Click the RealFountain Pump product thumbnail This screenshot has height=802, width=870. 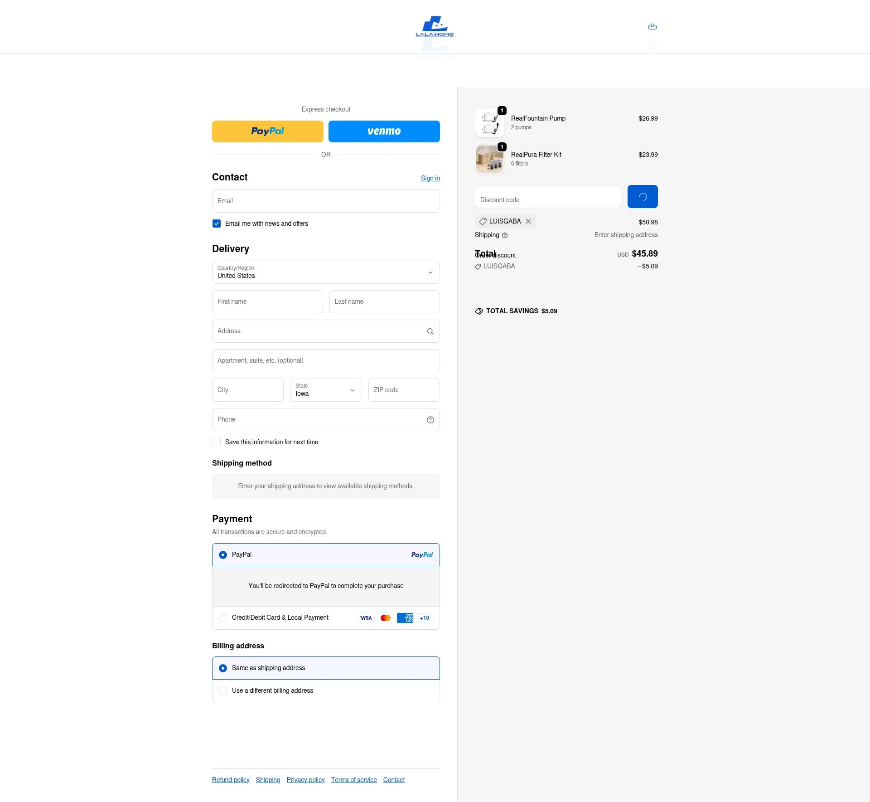point(489,122)
